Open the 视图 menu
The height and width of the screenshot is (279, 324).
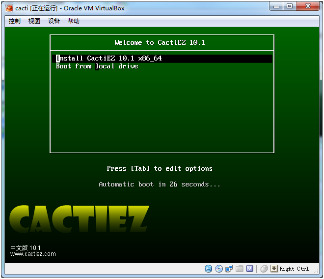click(34, 21)
